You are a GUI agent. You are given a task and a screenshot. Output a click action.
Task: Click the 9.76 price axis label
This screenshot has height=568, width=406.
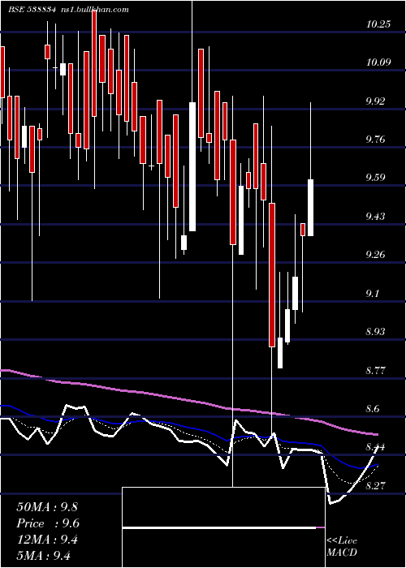click(x=375, y=139)
